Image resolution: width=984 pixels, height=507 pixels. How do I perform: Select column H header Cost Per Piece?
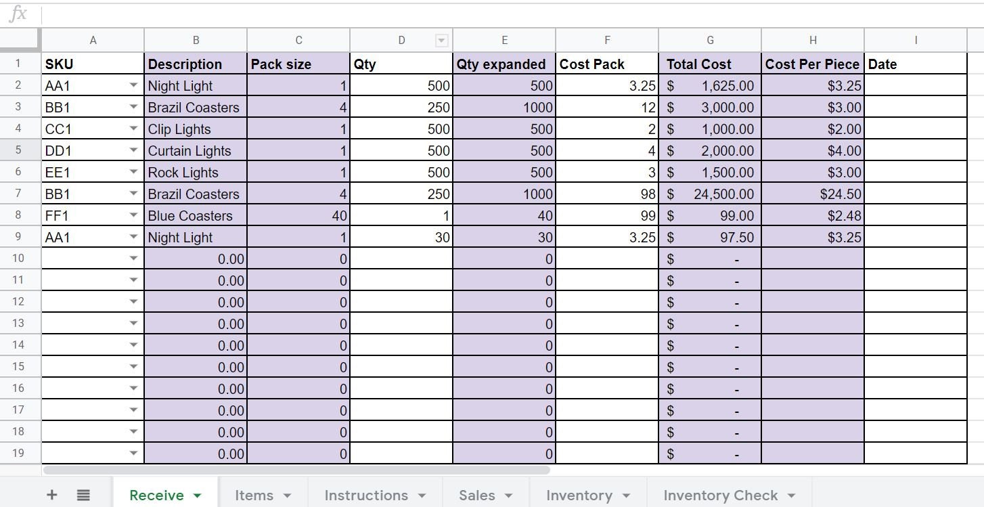(x=811, y=40)
